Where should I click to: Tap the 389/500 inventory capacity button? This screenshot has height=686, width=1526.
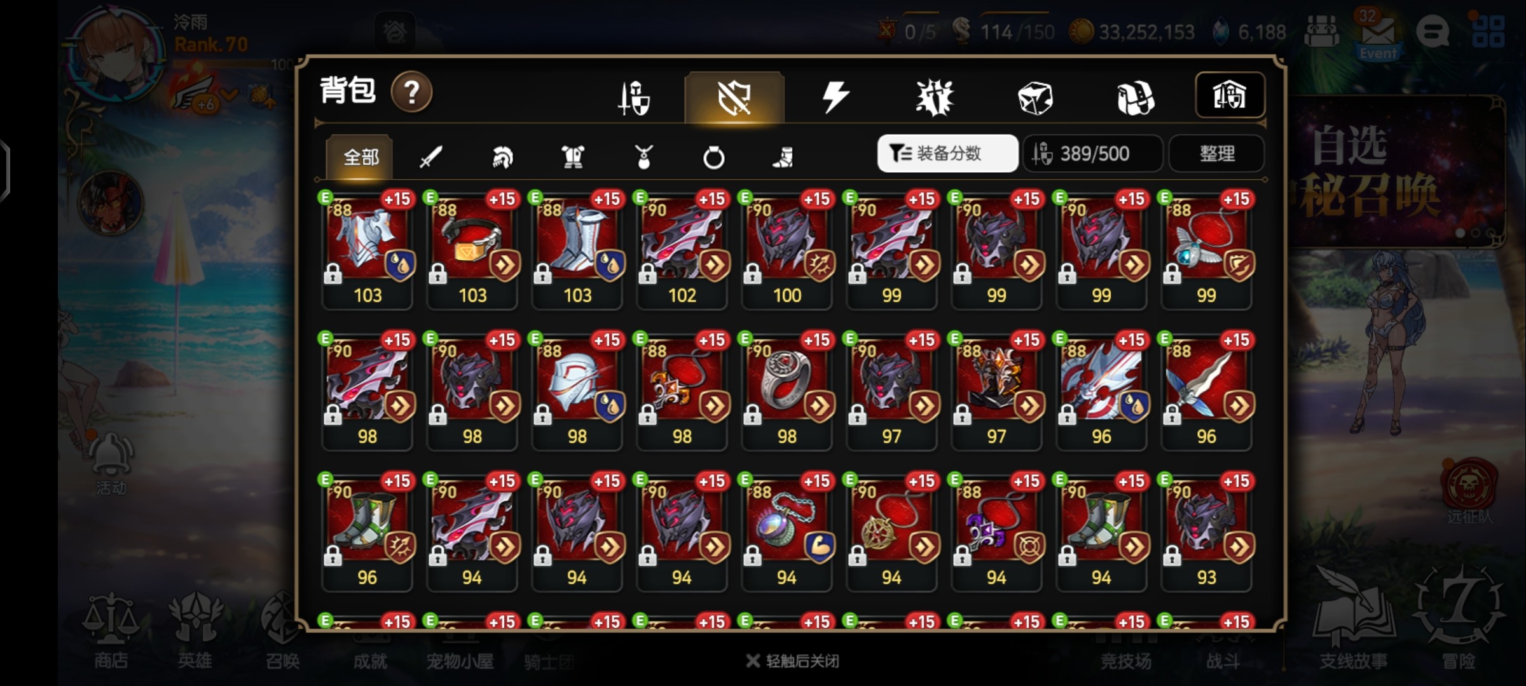coord(1093,153)
